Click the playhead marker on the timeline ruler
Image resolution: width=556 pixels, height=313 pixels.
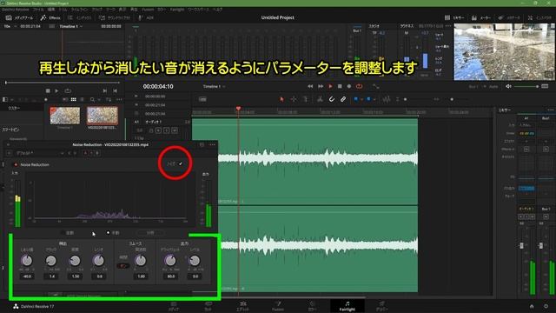click(x=238, y=109)
